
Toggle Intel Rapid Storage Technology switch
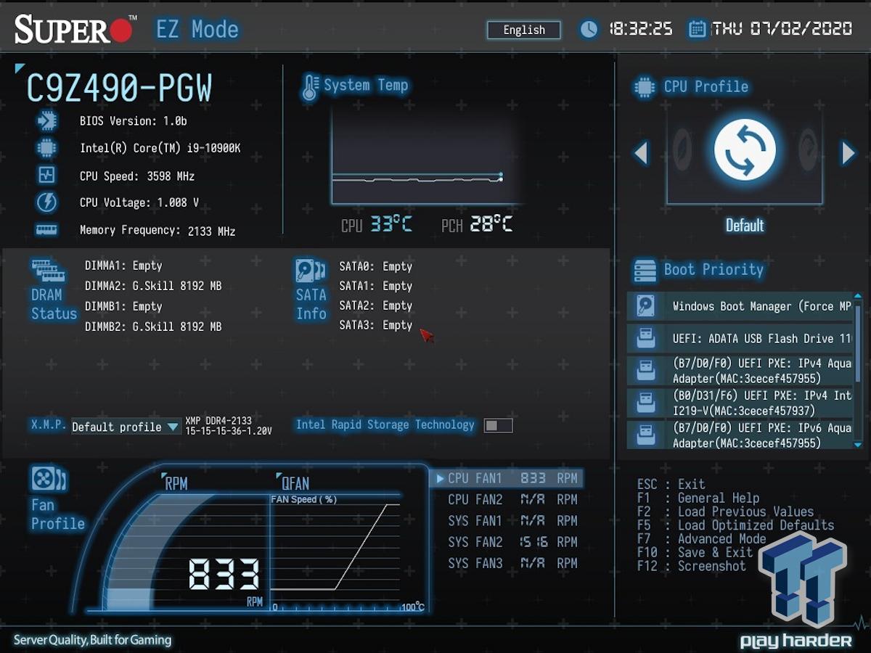[498, 425]
